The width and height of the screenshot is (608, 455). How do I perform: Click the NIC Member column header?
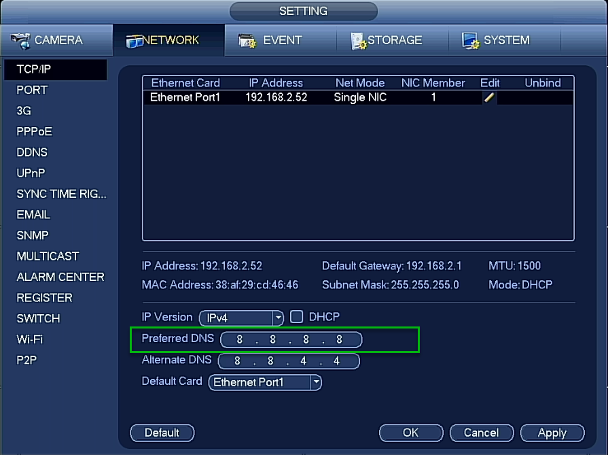coord(433,83)
